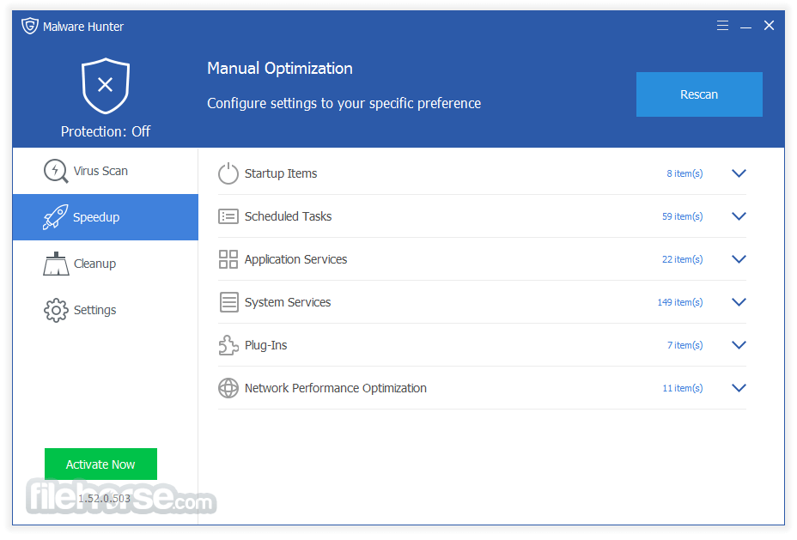Image resolution: width=797 pixels, height=540 pixels.
Task: Click the Scheduled Tasks label
Action: (x=289, y=216)
